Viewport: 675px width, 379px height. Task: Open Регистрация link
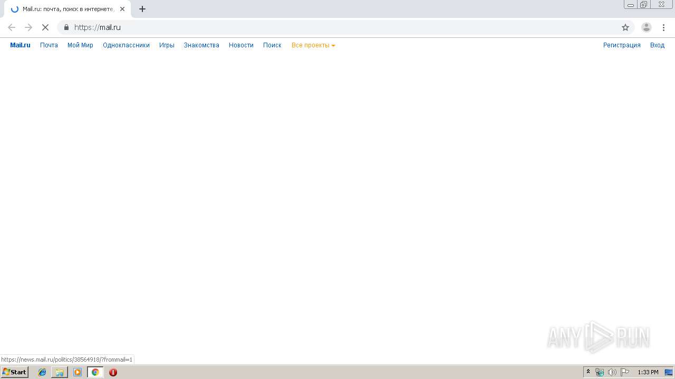(x=622, y=45)
